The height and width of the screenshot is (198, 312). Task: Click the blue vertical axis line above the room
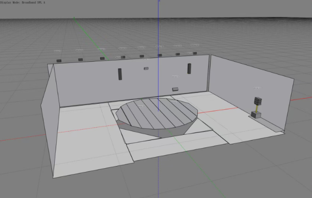pyautogui.click(x=158, y=28)
